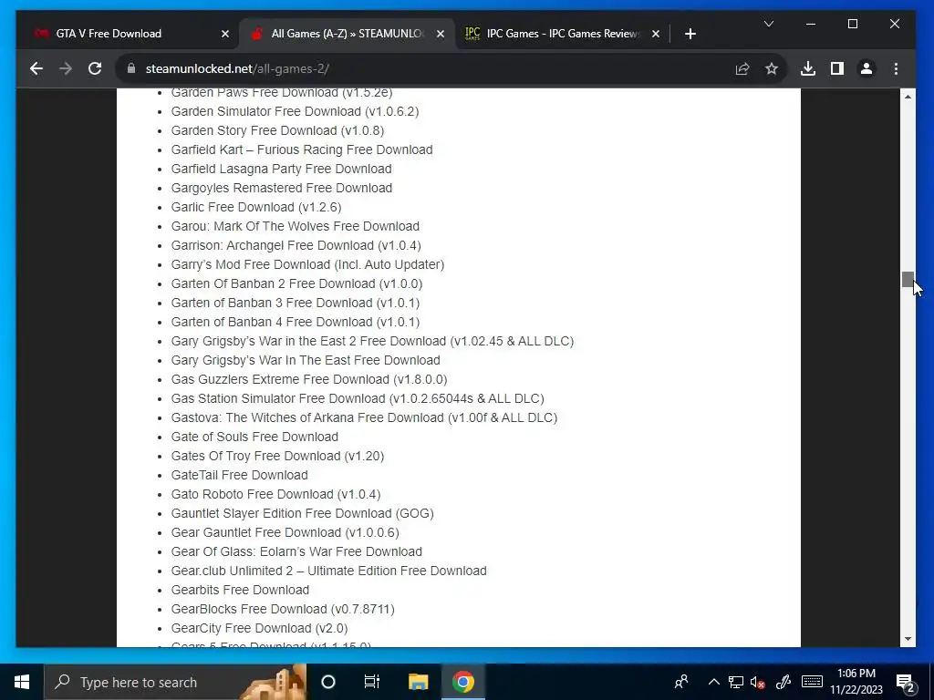Switch to All Games (A-Z) STEAMUNLOCKED tab
934x700 pixels.
tap(346, 34)
